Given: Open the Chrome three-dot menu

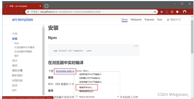Looking at the screenshot, I should (x=190, y=12).
